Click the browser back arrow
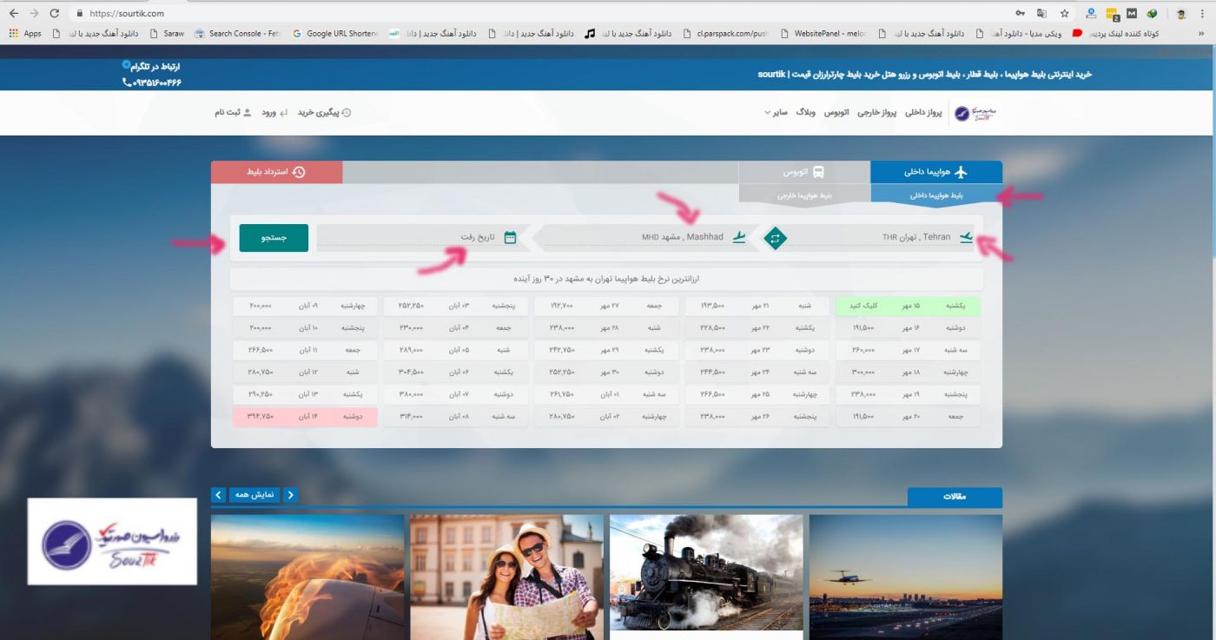 [13, 13]
